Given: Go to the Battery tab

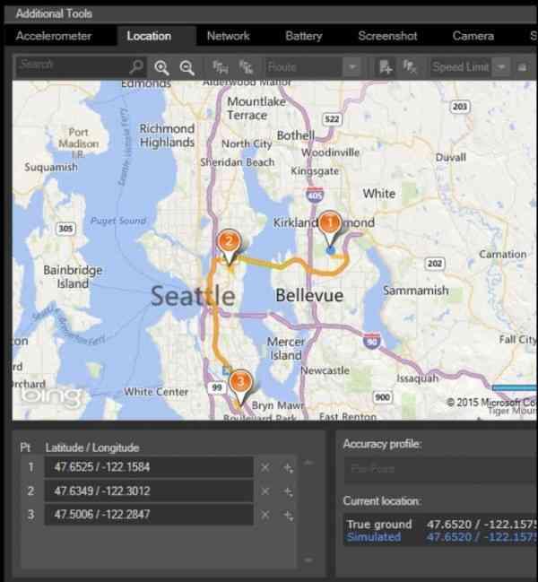Looking at the screenshot, I should (303, 36).
